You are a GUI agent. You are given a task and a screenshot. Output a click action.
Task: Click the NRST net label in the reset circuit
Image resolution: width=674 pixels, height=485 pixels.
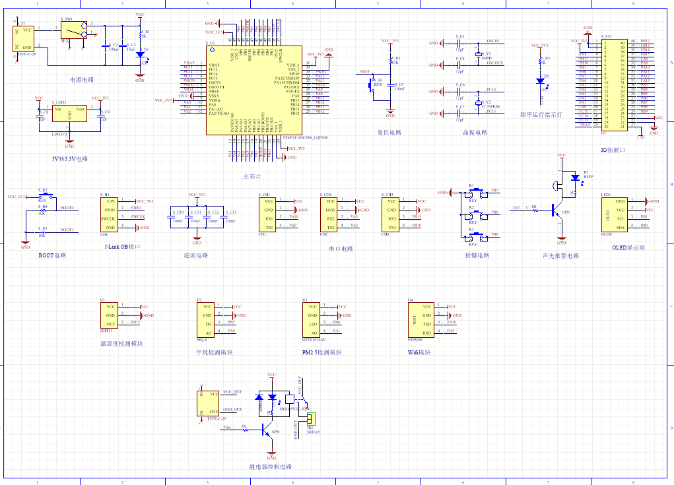pos(364,72)
